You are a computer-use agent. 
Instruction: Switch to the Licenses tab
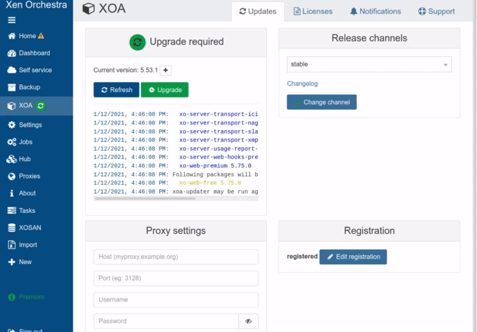pyautogui.click(x=312, y=12)
